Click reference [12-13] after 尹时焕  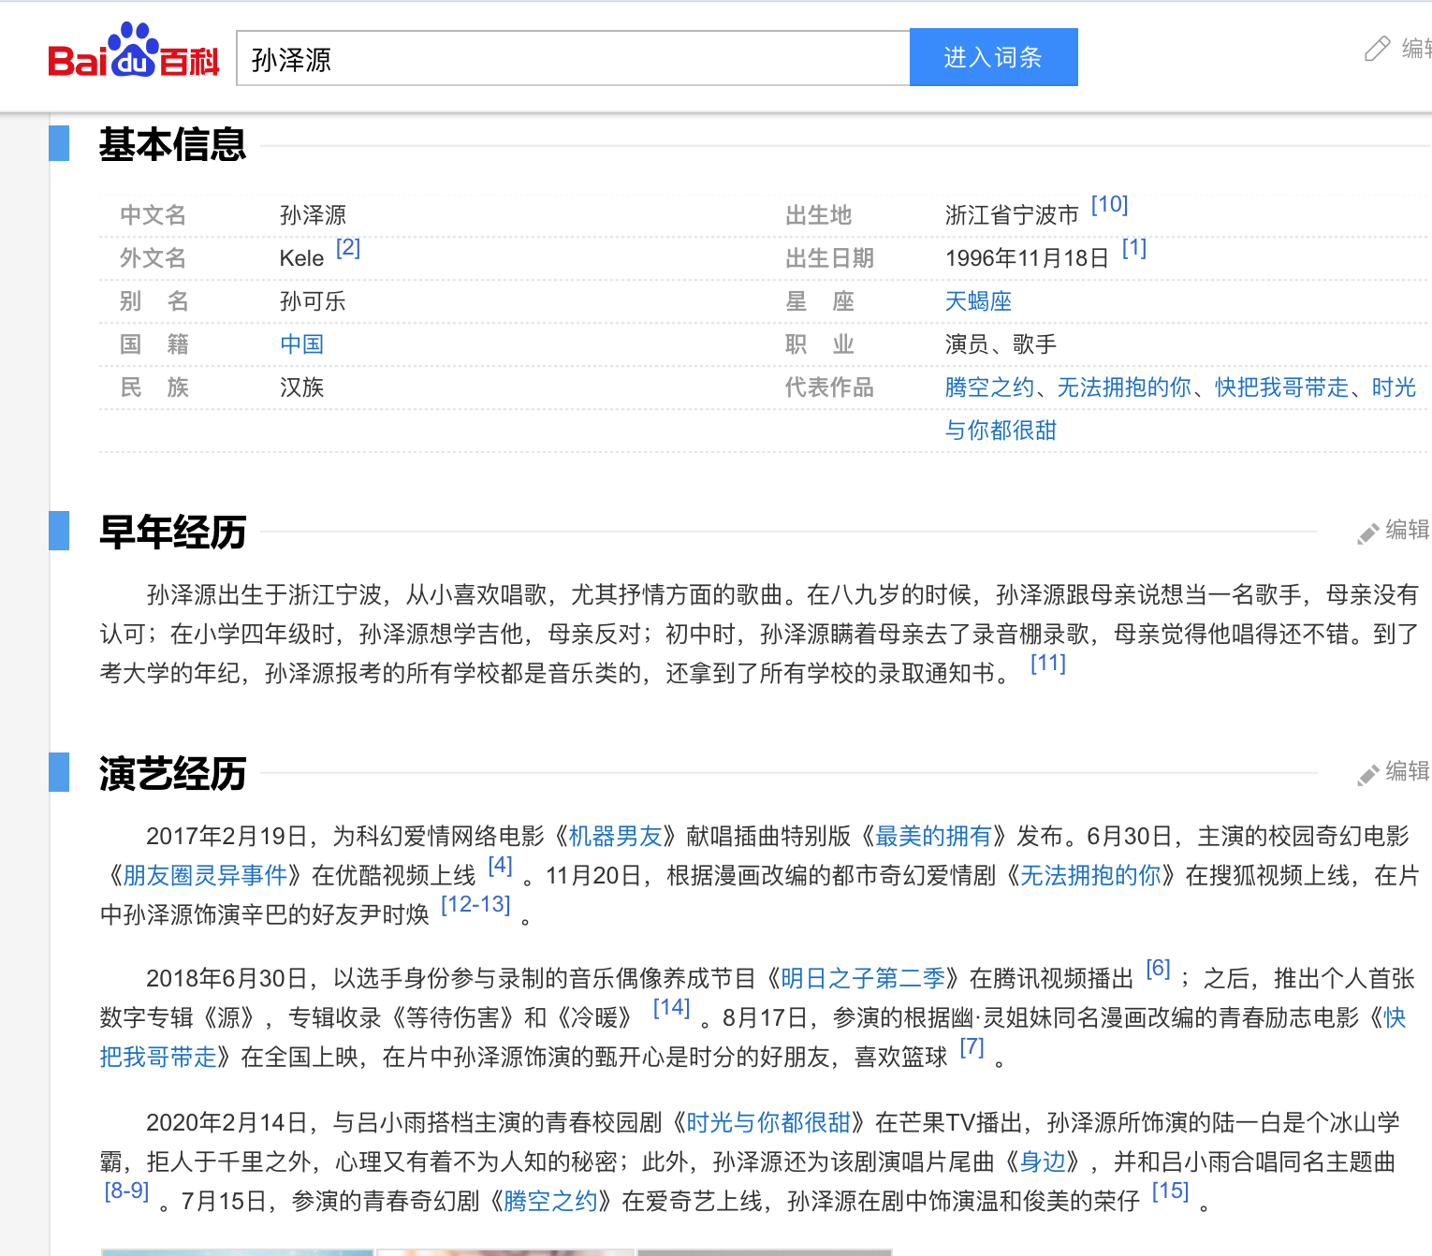click(475, 905)
